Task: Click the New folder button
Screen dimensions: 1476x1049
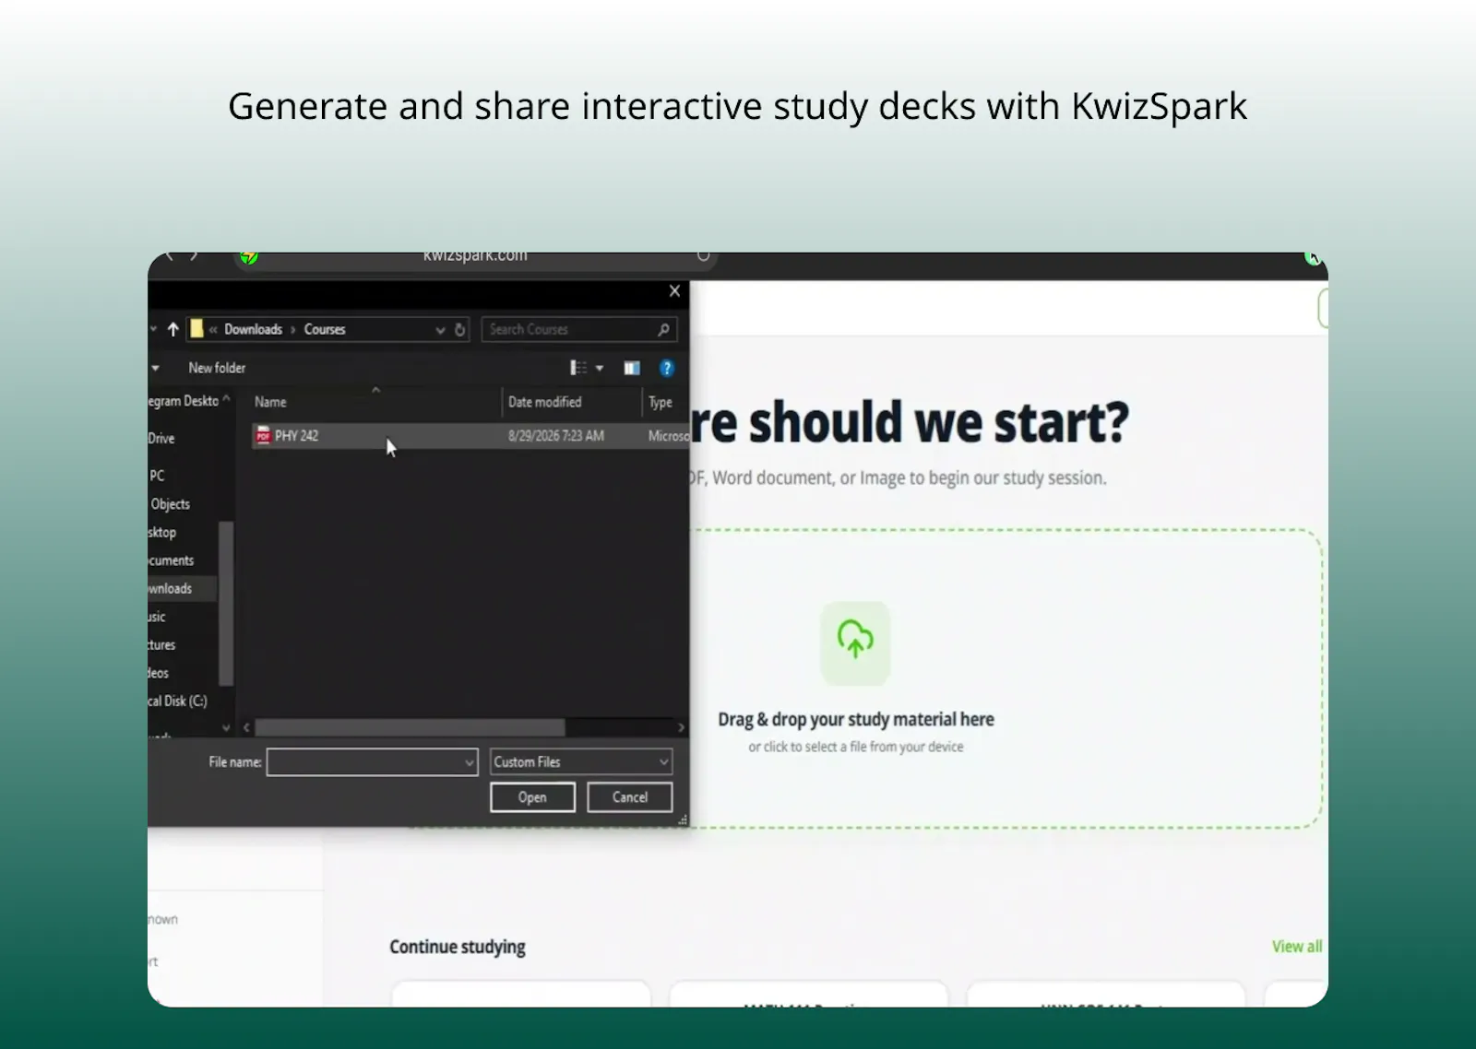Action: [217, 368]
